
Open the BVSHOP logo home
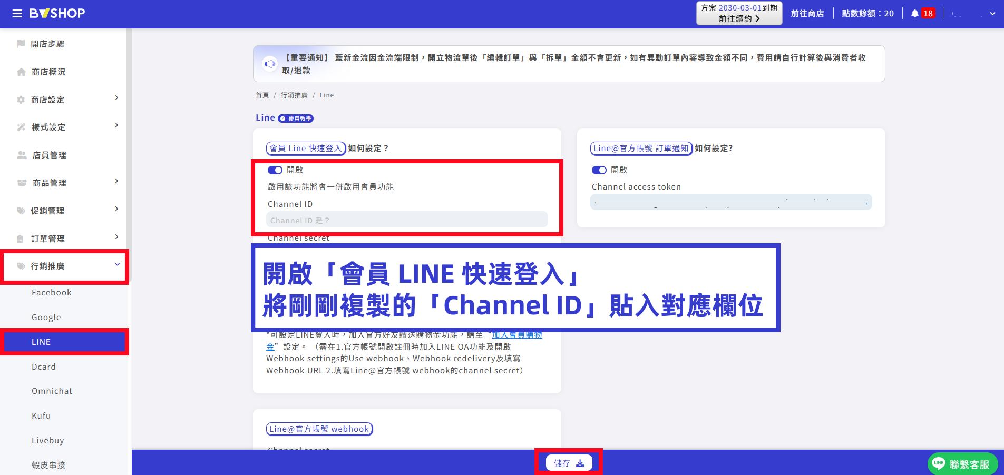pyautogui.click(x=57, y=14)
